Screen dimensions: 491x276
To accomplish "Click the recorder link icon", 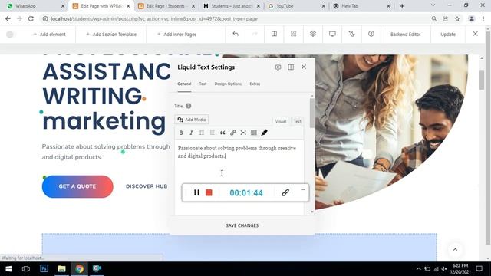I will tap(285, 192).
